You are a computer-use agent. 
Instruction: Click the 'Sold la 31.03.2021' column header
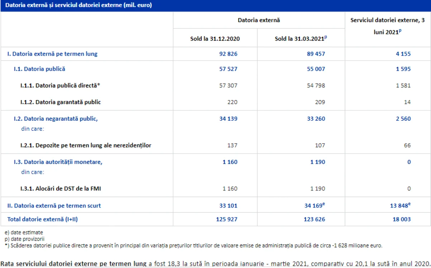301,39
